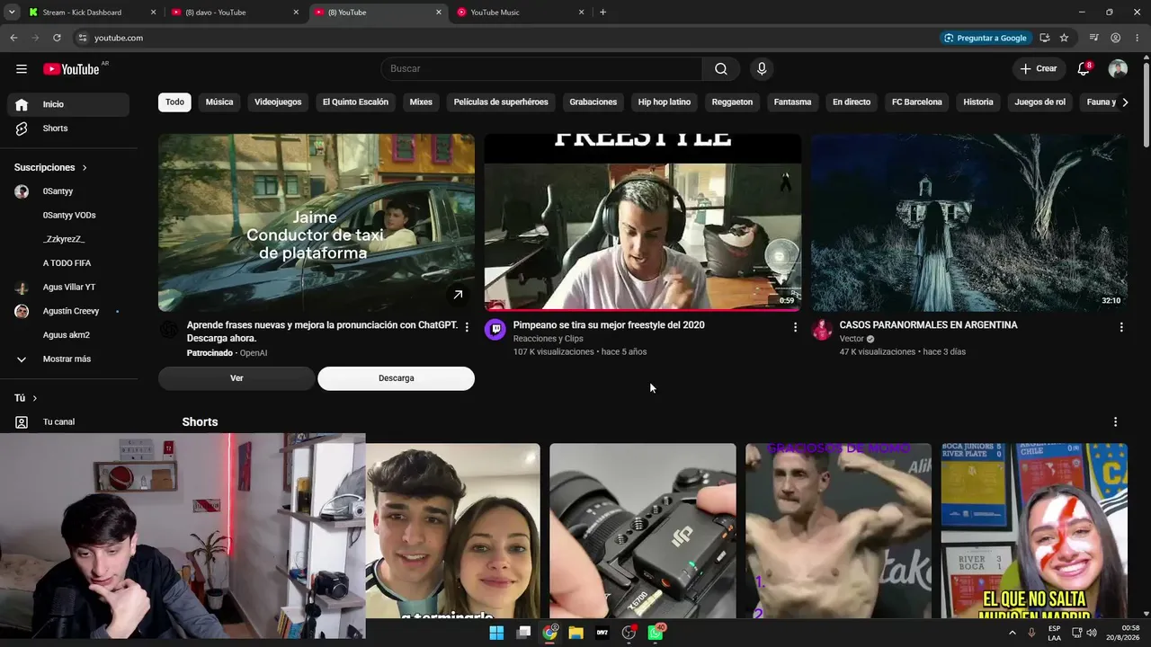Open the YouTube account avatar menu
Viewport: 1151px width, 647px height.
pos(1118,69)
